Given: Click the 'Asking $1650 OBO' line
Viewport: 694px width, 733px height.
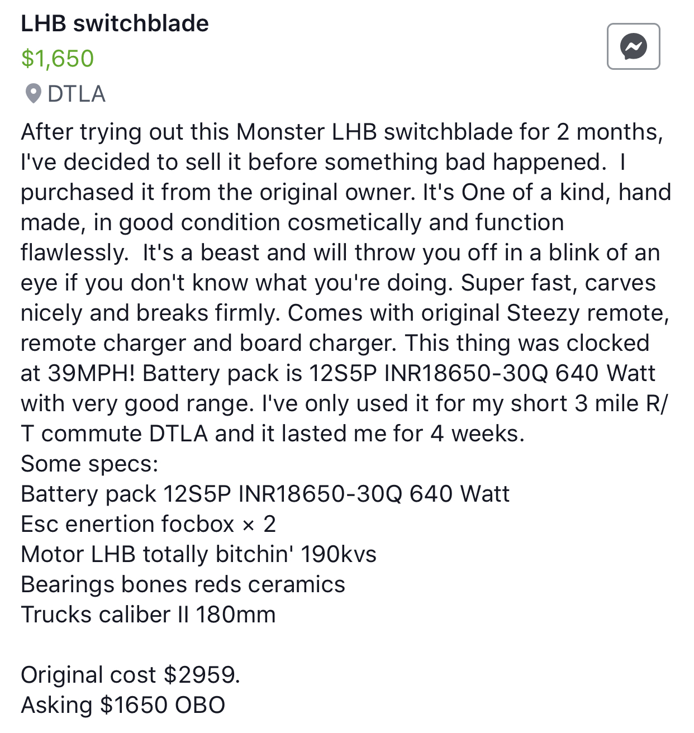Looking at the screenshot, I should (123, 705).
